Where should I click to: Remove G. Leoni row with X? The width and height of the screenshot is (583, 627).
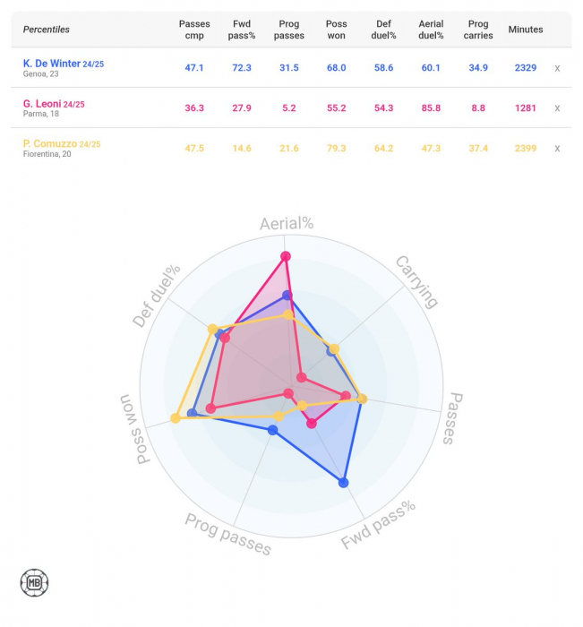[x=557, y=108]
